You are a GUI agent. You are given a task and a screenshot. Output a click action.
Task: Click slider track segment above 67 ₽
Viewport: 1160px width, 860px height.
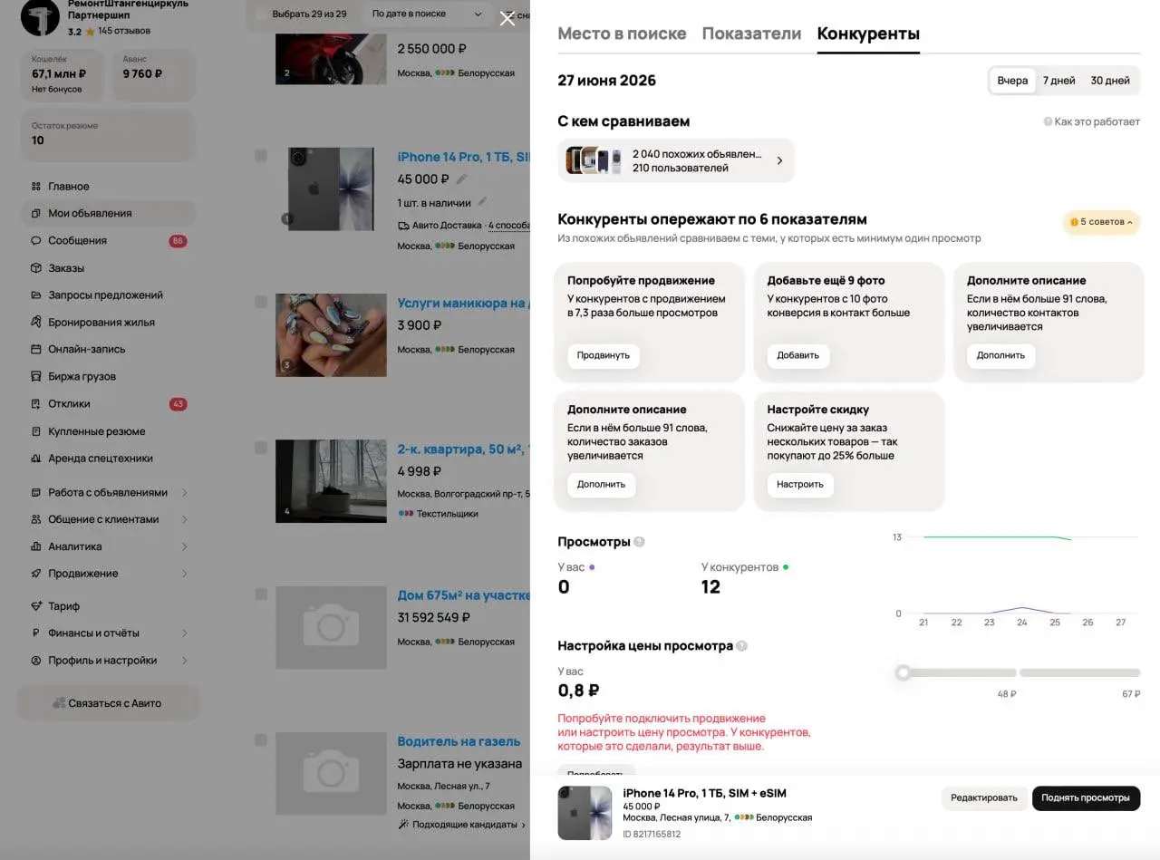(x=1080, y=672)
